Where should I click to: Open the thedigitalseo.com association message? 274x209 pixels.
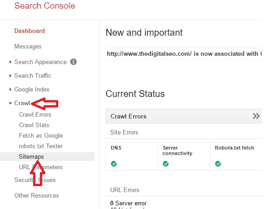pos(184,54)
